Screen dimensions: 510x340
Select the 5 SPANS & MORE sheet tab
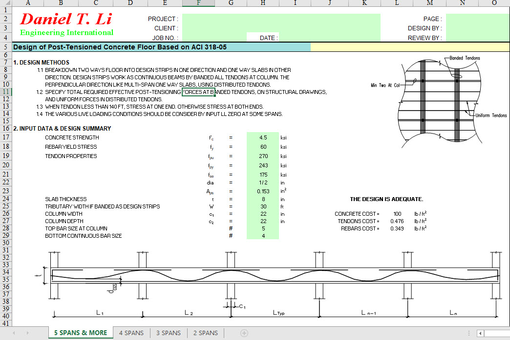[80, 333]
